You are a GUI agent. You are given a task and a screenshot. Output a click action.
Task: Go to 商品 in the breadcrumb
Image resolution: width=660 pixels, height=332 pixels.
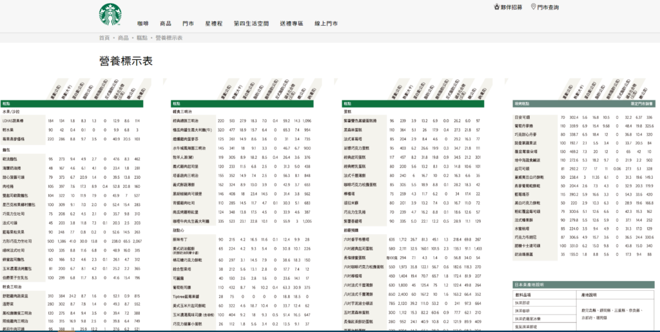(x=123, y=38)
